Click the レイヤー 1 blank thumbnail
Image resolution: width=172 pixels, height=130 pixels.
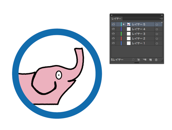pyautogui.click(x=129, y=43)
